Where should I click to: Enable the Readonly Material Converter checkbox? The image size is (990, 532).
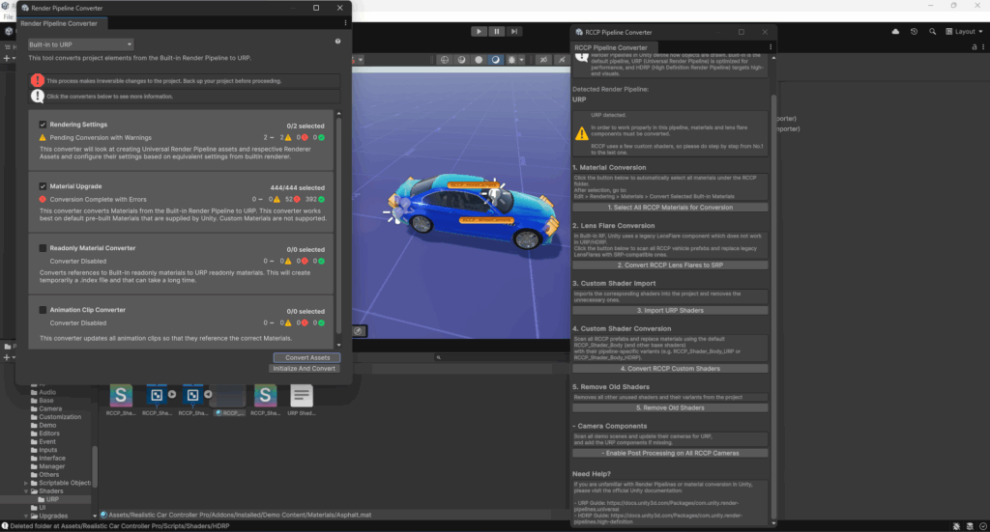pos(43,248)
